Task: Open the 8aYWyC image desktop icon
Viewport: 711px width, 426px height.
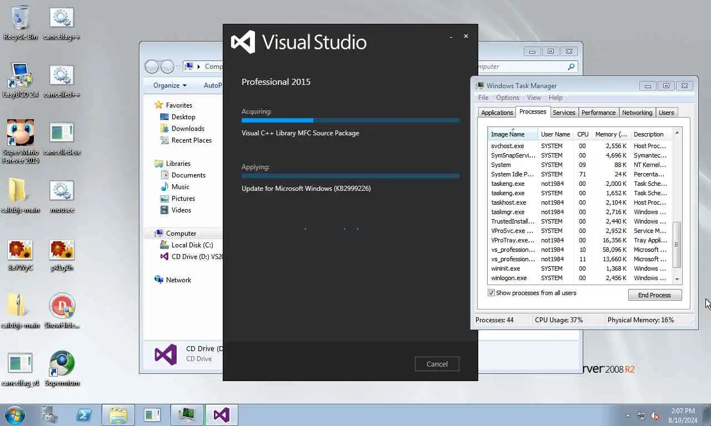Action: click(x=21, y=255)
